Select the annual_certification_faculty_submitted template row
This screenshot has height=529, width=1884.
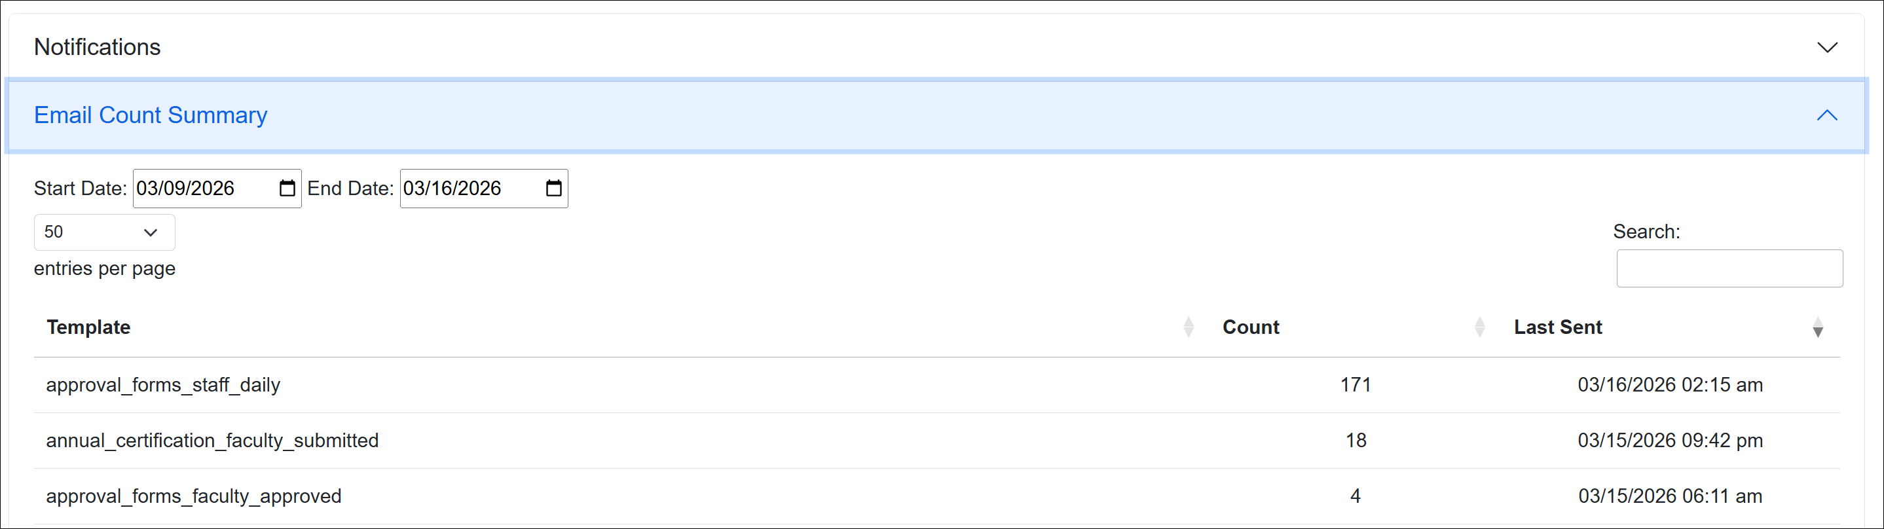[212, 441]
